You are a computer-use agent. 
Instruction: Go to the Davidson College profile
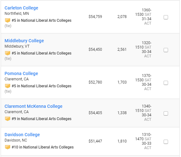click(22, 135)
